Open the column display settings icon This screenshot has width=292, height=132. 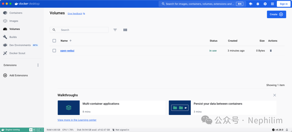click(125, 30)
